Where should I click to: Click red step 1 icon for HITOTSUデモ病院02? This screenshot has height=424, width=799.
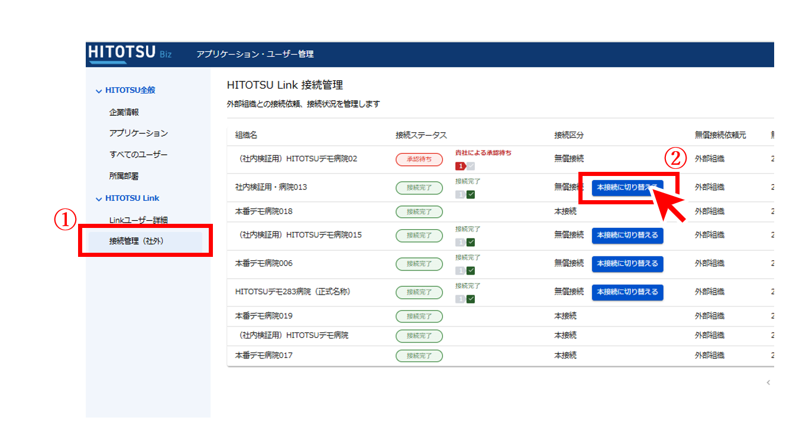[x=460, y=167]
